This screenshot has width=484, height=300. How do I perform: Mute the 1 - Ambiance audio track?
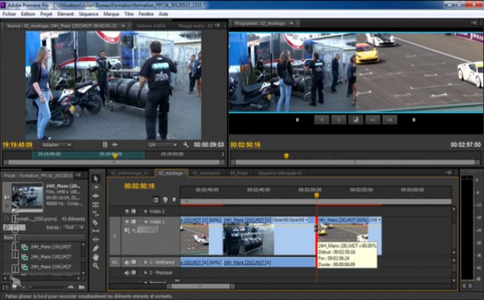tap(127, 262)
